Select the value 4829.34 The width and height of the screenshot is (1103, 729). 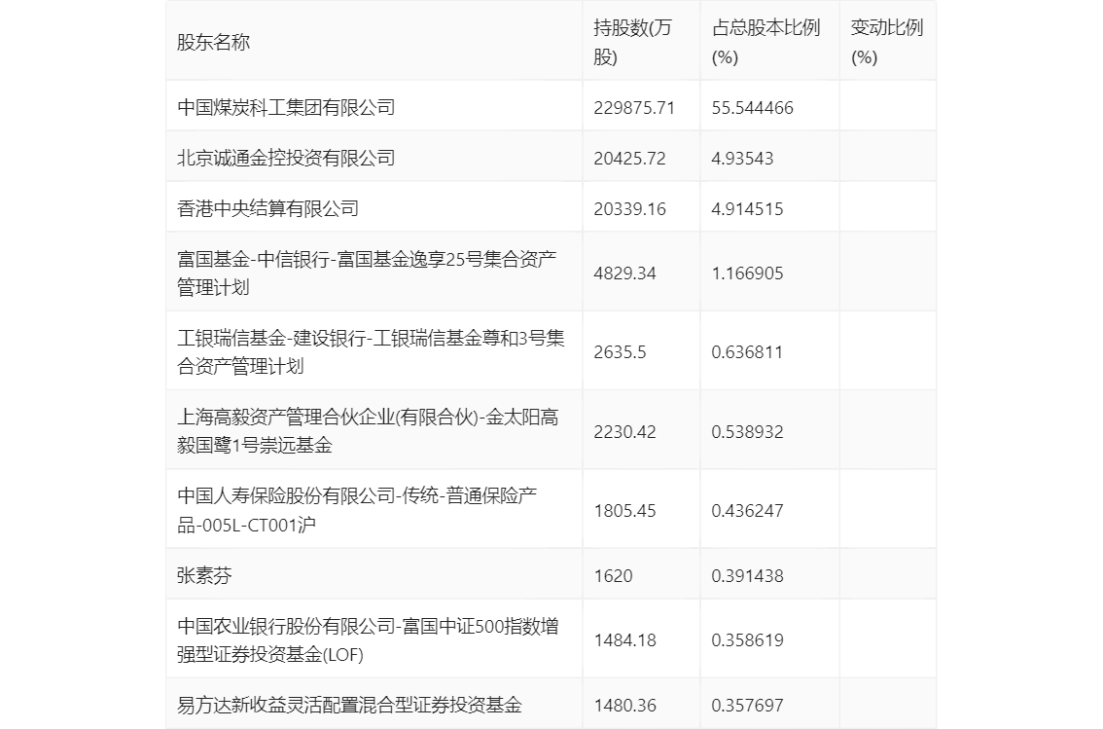[624, 273]
